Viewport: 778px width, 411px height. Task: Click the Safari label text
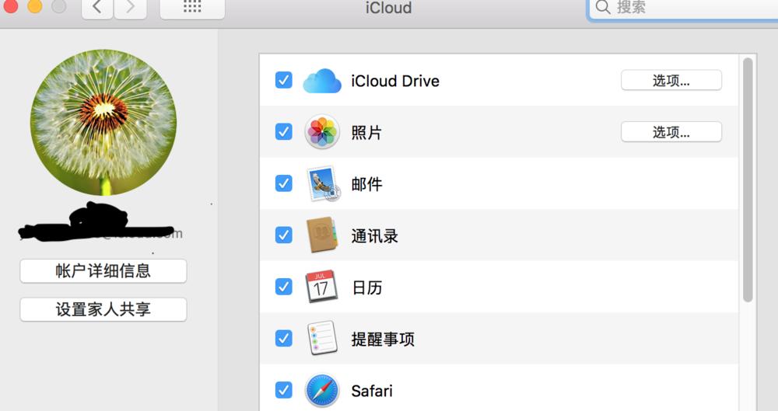[x=372, y=391]
